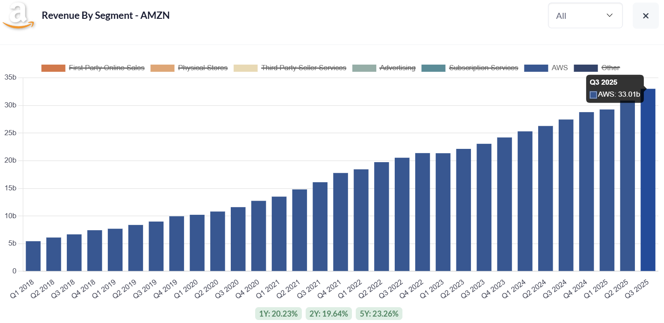Click the 5b y-axis label

coord(12,243)
